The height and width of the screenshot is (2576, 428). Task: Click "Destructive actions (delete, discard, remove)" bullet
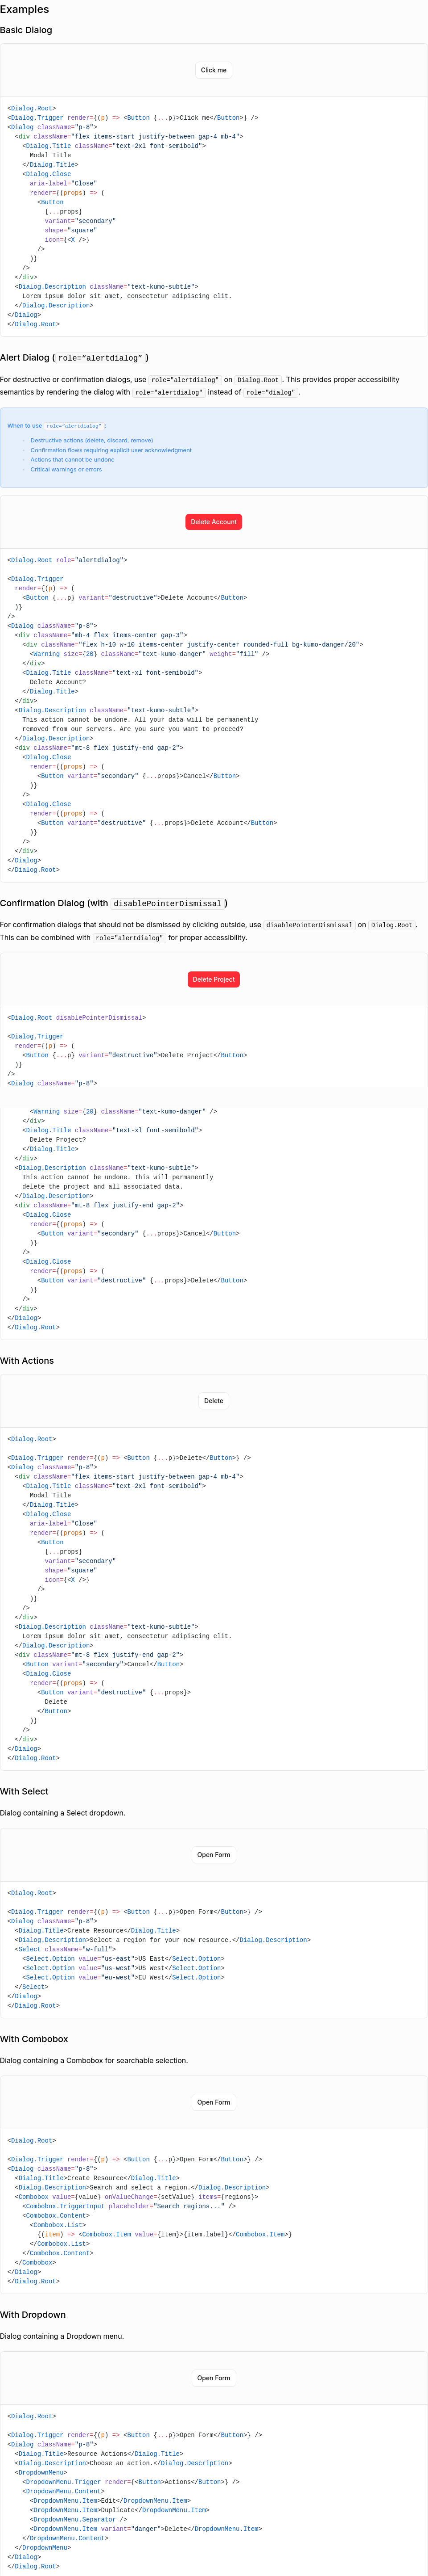point(91,440)
